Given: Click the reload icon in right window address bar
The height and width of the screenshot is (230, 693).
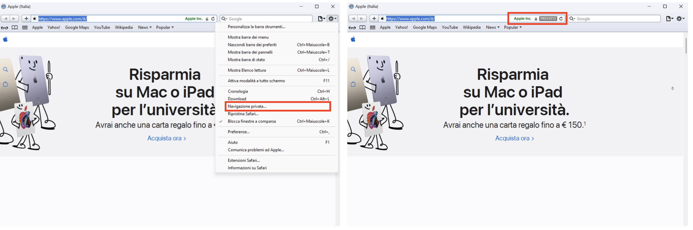Looking at the screenshot, I should click(x=561, y=19).
